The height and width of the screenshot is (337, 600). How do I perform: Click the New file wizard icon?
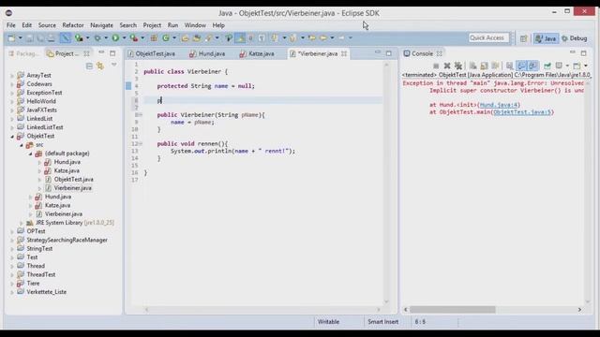[11, 38]
